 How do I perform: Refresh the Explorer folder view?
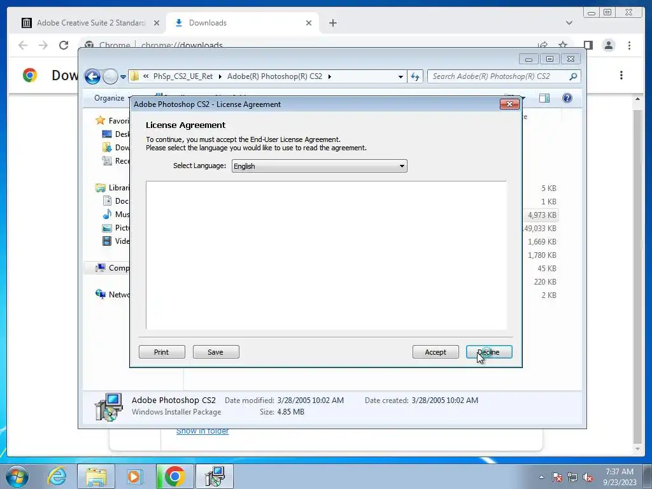coord(415,76)
